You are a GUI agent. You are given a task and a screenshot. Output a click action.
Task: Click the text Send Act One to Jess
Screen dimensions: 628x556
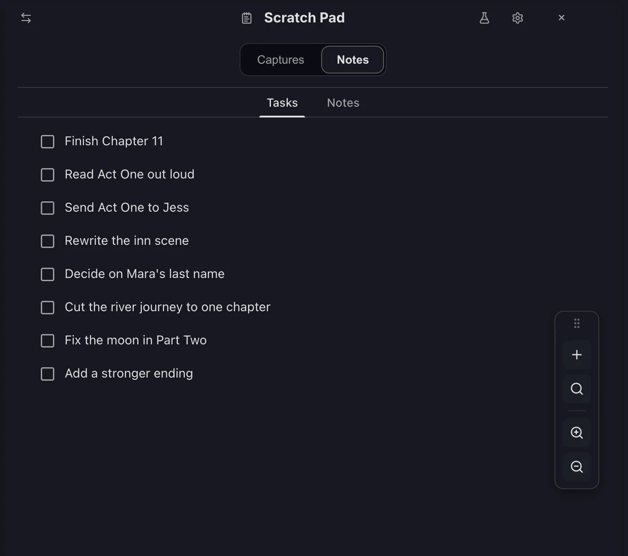click(127, 208)
